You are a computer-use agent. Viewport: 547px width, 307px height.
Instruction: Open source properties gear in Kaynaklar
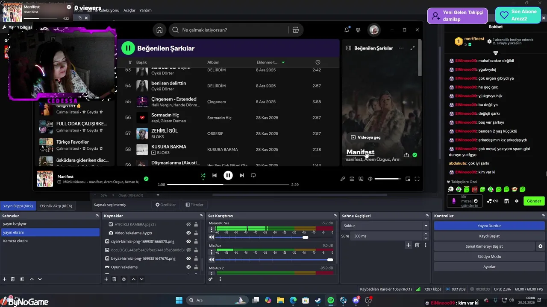124,279
